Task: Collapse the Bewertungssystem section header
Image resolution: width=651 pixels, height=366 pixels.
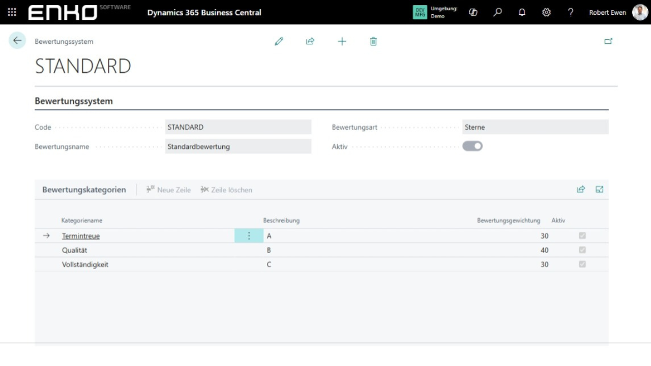Action: click(74, 101)
